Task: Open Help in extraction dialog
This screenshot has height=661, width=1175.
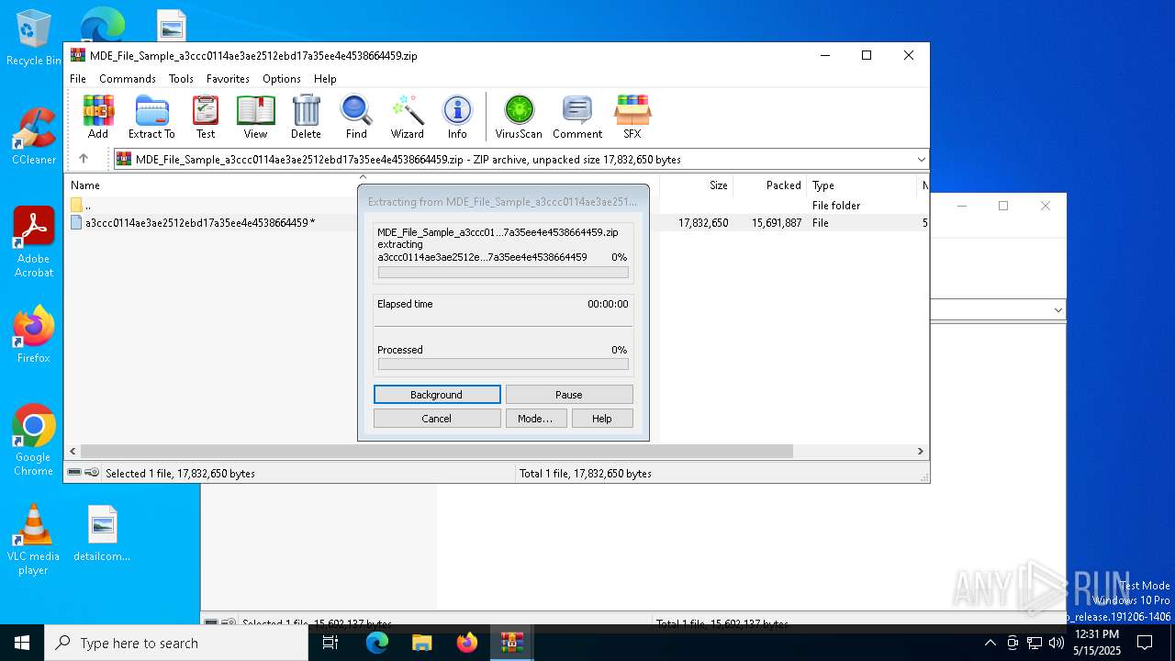Action: [x=602, y=419]
